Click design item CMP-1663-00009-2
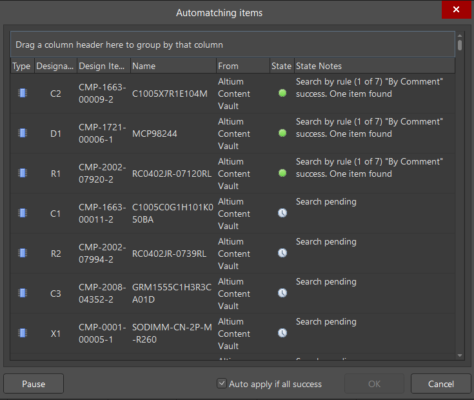 (x=102, y=93)
